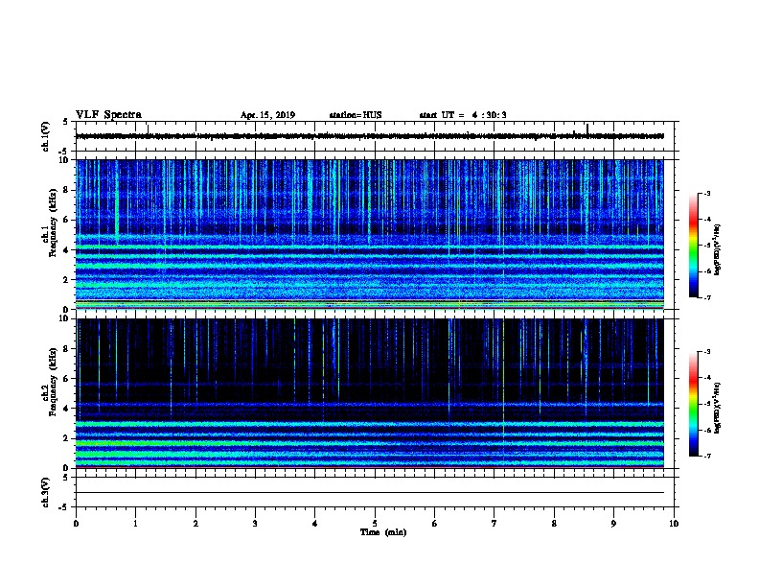Screen dimensions: 759x587
Task: Click the '2' kHz tick on ch.2 spectrogram
Action: tap(67, 438)
